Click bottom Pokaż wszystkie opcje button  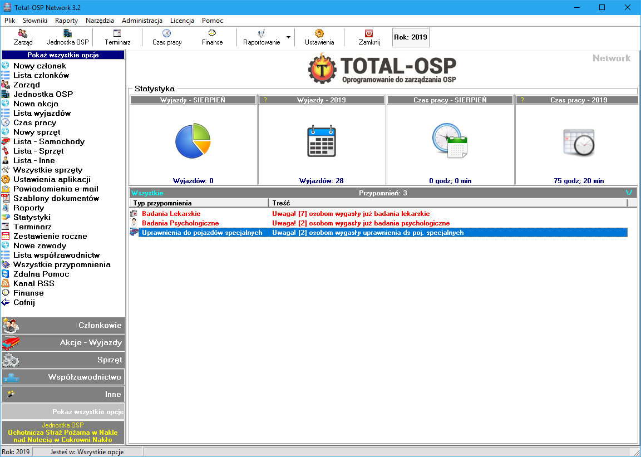[x=63, y=411]
